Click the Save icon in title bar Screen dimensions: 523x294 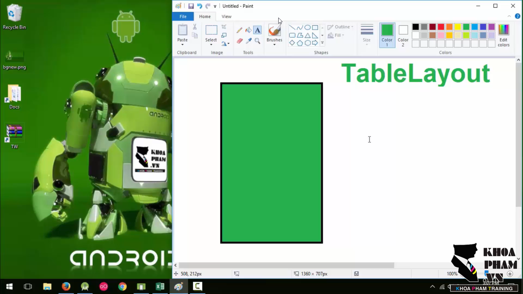pos(191,6)
